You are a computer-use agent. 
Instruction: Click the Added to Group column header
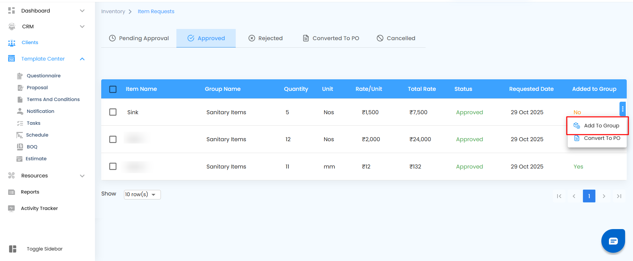click(594, 89)
